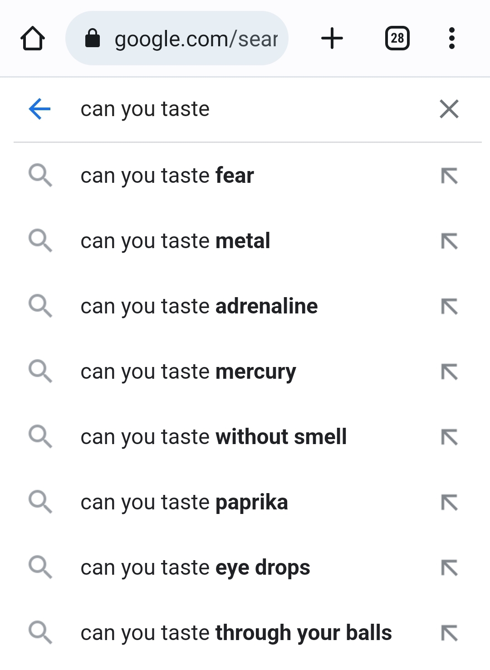The width and height of the screenshot is (490, 670).
Task: Search 'can you taste adrenaline' suggestion
Action: pos(199,307)
